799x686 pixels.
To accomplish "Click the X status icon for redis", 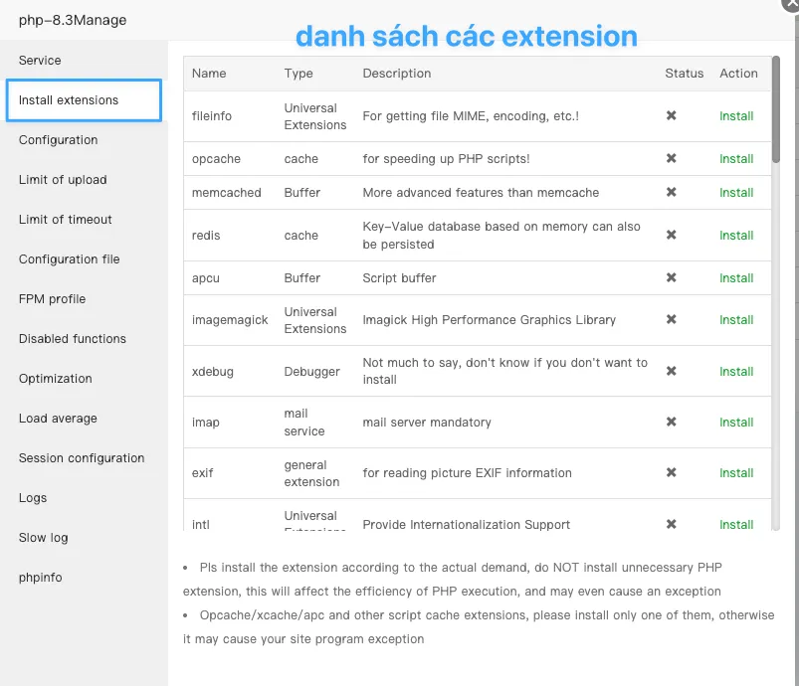I will (672, 236).
